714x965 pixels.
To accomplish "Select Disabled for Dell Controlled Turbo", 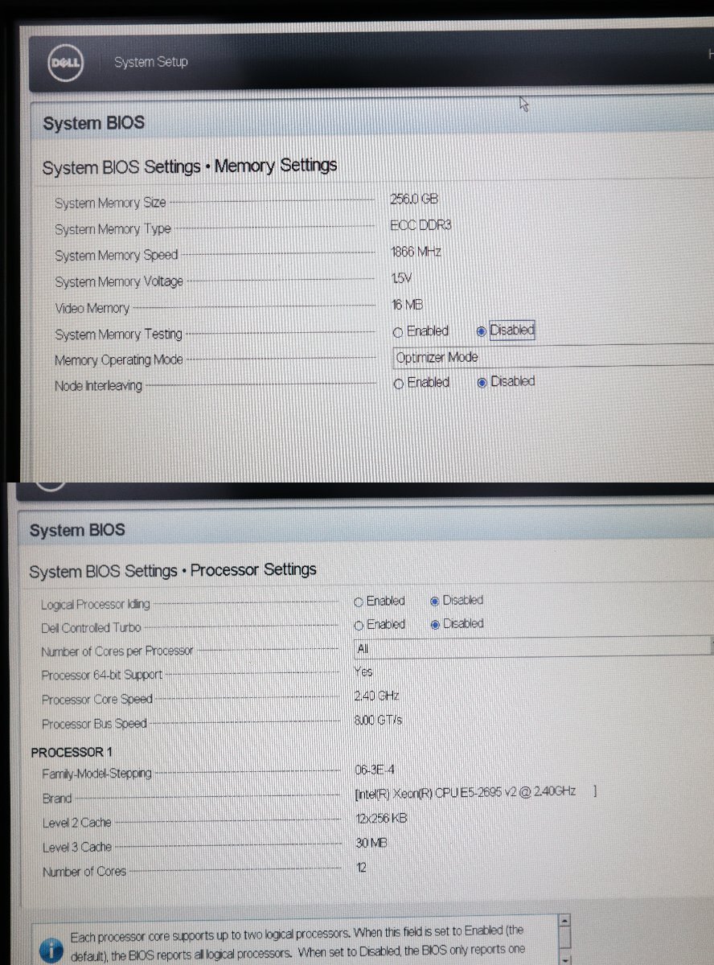I will pyautogui.click(x=435, y=625).
